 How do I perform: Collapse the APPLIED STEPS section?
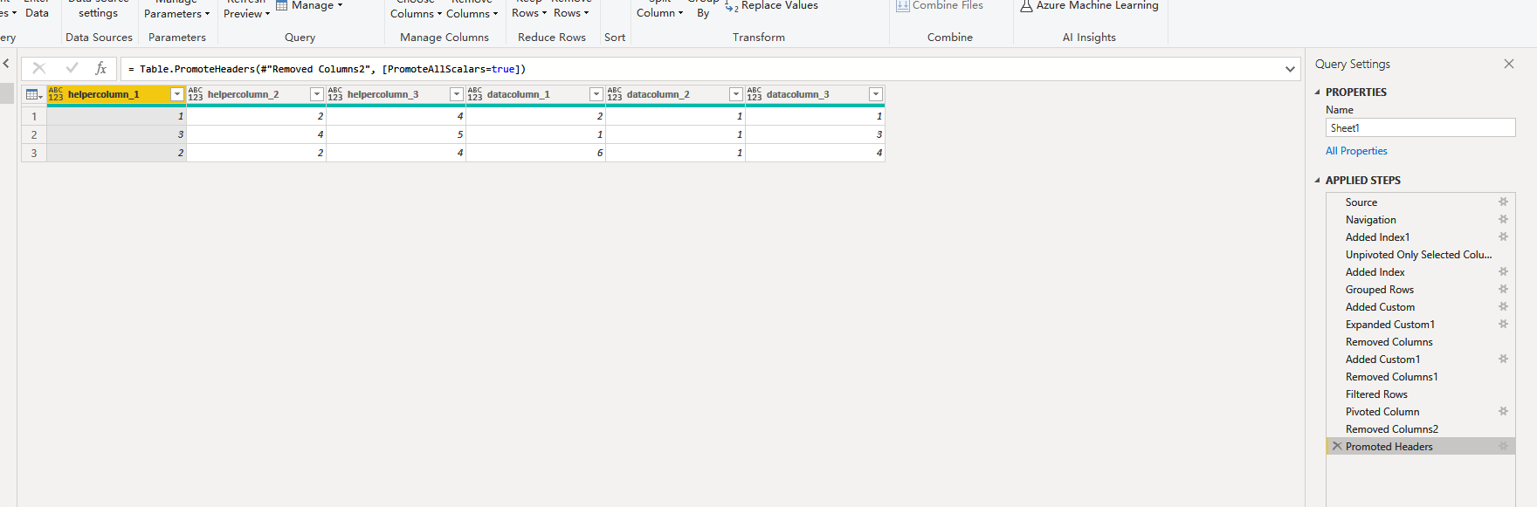pyautogui.click(x=1318, y=180)
